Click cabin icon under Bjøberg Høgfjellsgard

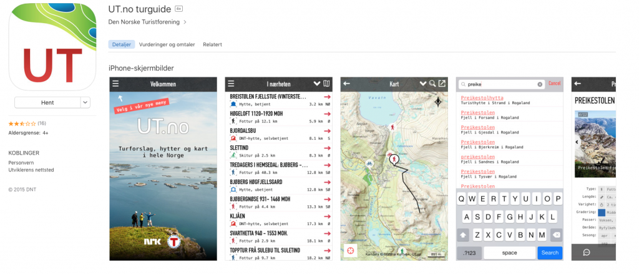pyautogui.click(x=233, y=190)
